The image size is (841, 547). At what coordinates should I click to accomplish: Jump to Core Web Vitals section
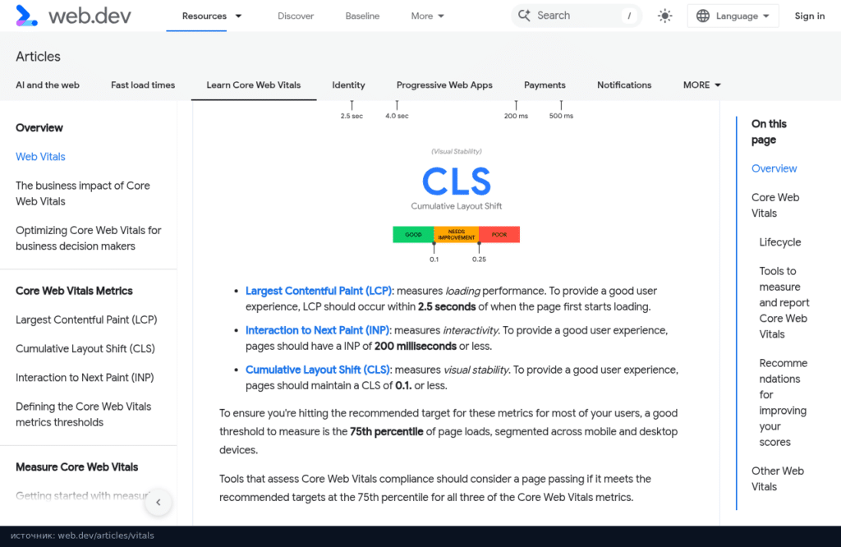[775, 205]
